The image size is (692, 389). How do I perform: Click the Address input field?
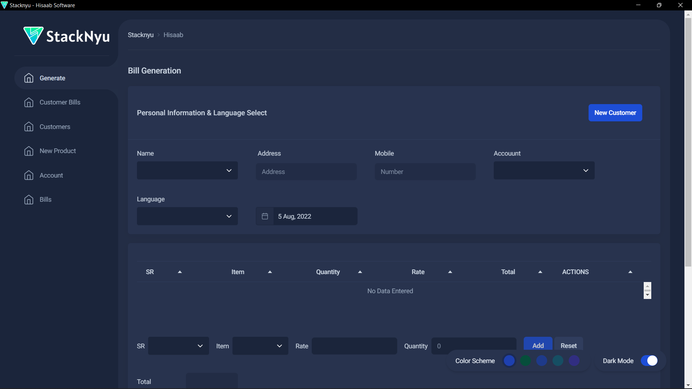click(x=306, y=172)
